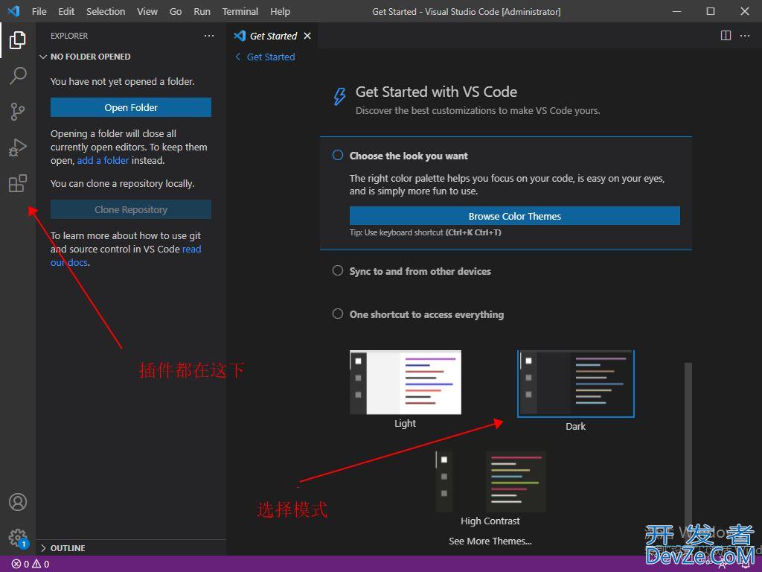Open the Manage gear icon
Screen dimensions: 762x572
18,538
